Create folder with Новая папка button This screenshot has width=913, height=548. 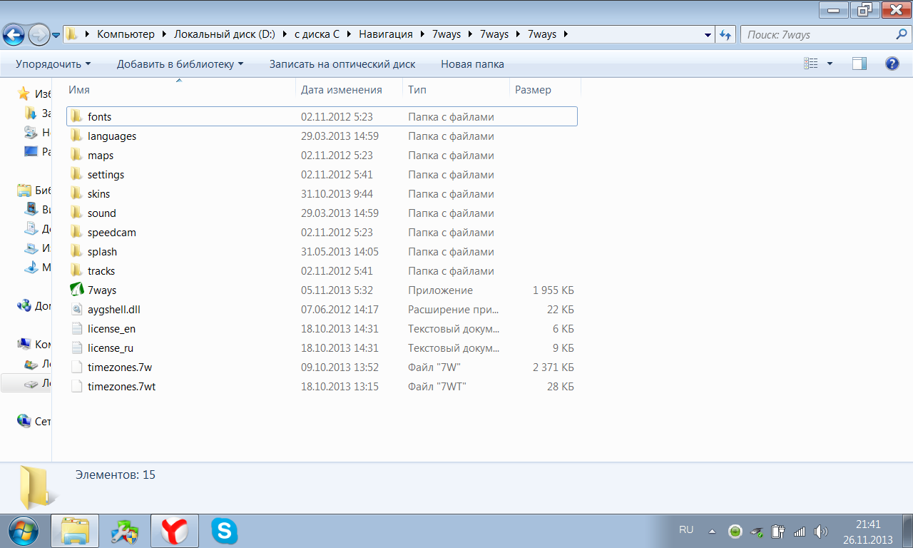click(x=472, y=64)
